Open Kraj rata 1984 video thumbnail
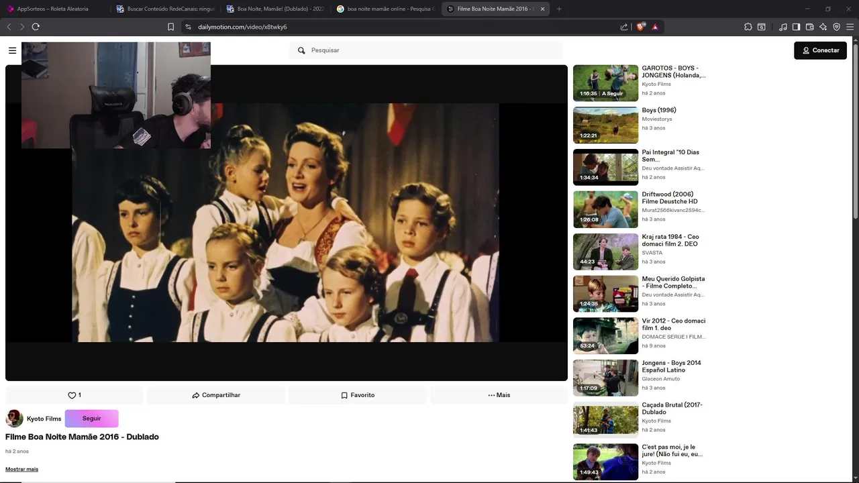Viewport: 859px width, 483px height. tap(605, 252)
